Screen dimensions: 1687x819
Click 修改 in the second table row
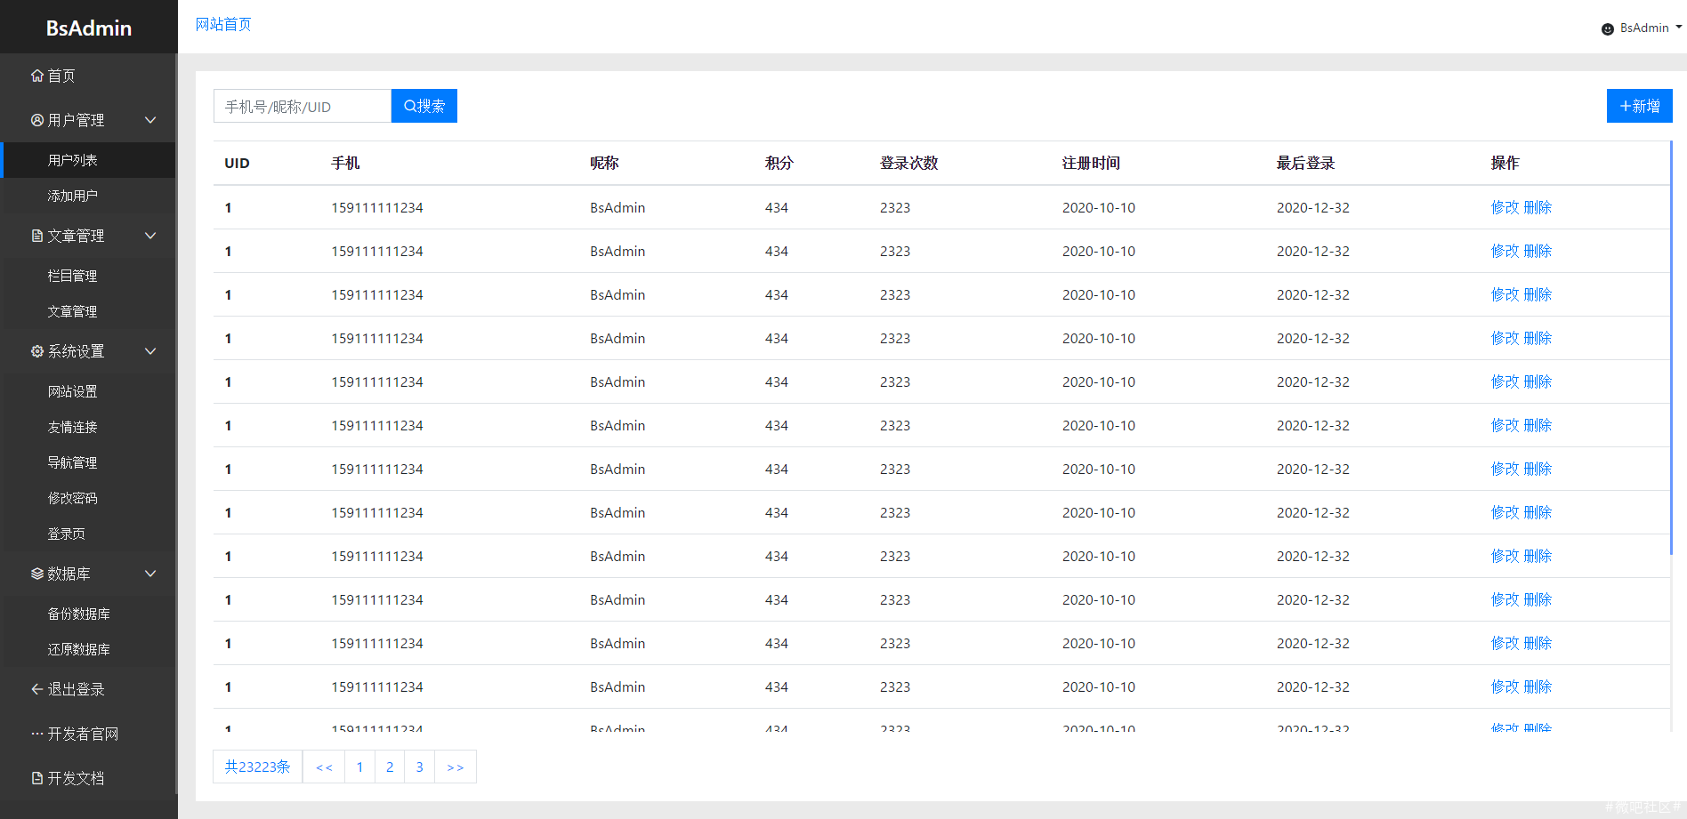1505,251
